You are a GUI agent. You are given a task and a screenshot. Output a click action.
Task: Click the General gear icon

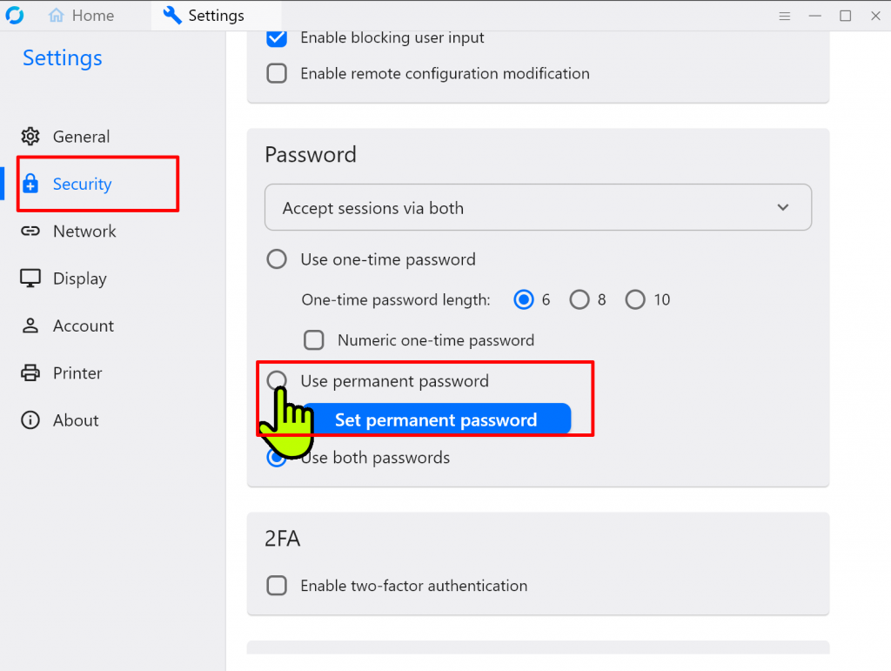coord(30,137)
